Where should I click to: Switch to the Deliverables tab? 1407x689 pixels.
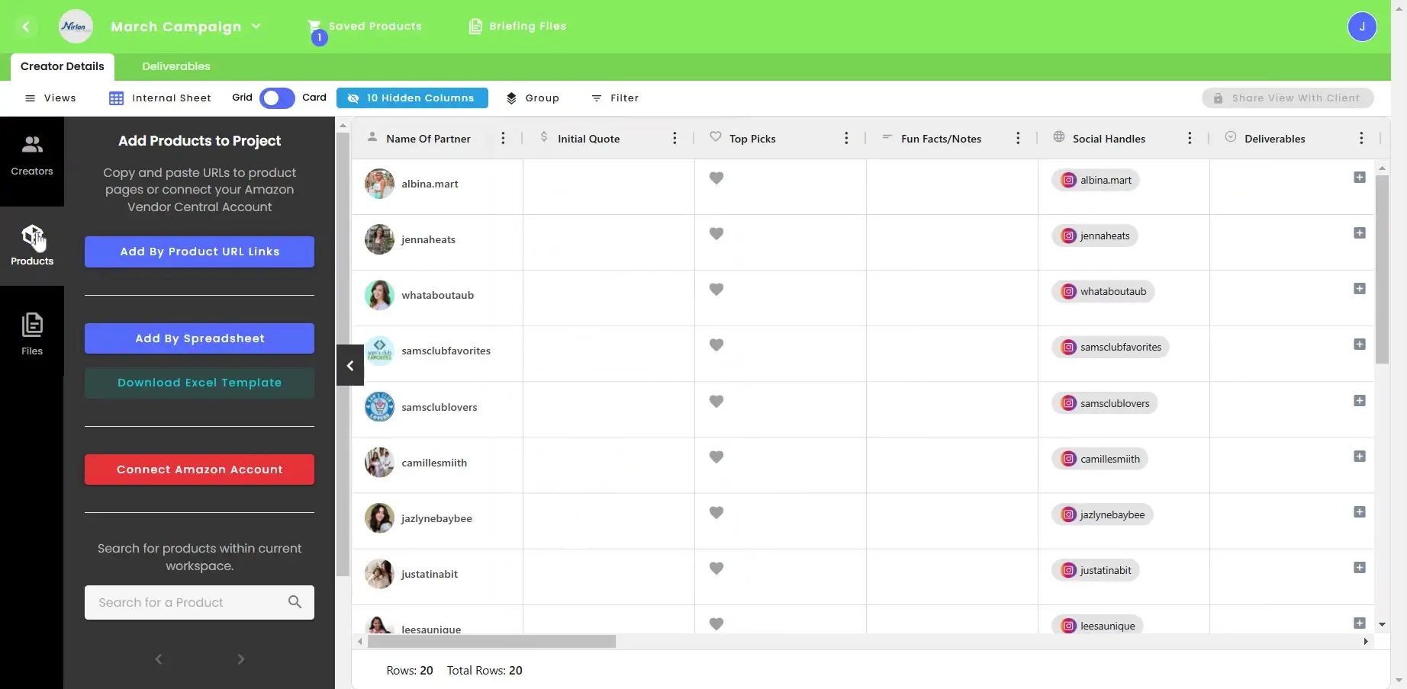(x=175, y=66)
